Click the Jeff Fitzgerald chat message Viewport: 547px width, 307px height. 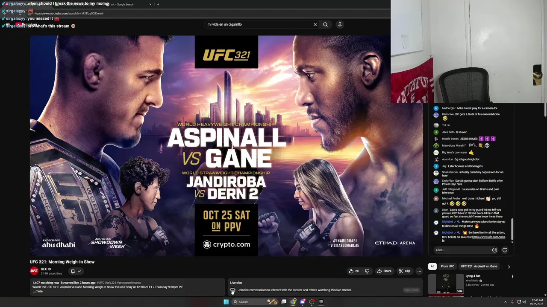[x=471, y=191]
